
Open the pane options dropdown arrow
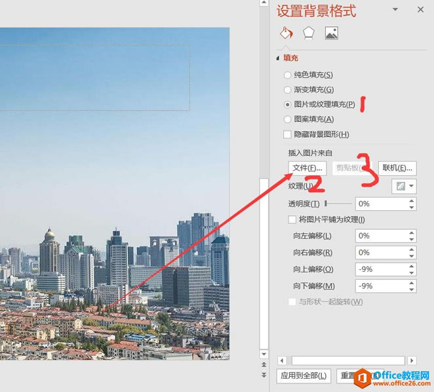click(x=395, y=9)
